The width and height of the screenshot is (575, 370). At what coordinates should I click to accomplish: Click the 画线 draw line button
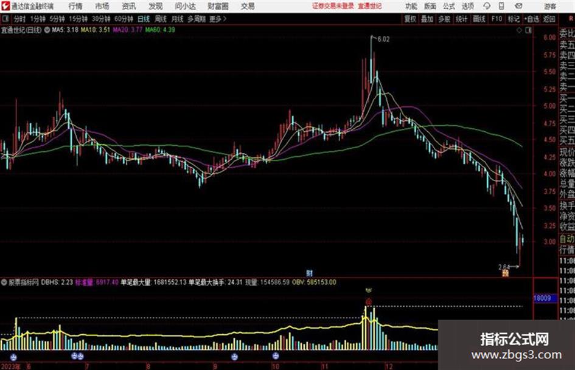coord(478,19)
